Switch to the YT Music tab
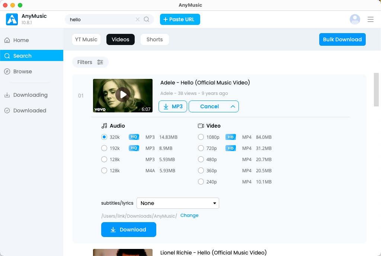 click(x=86, y=39)
